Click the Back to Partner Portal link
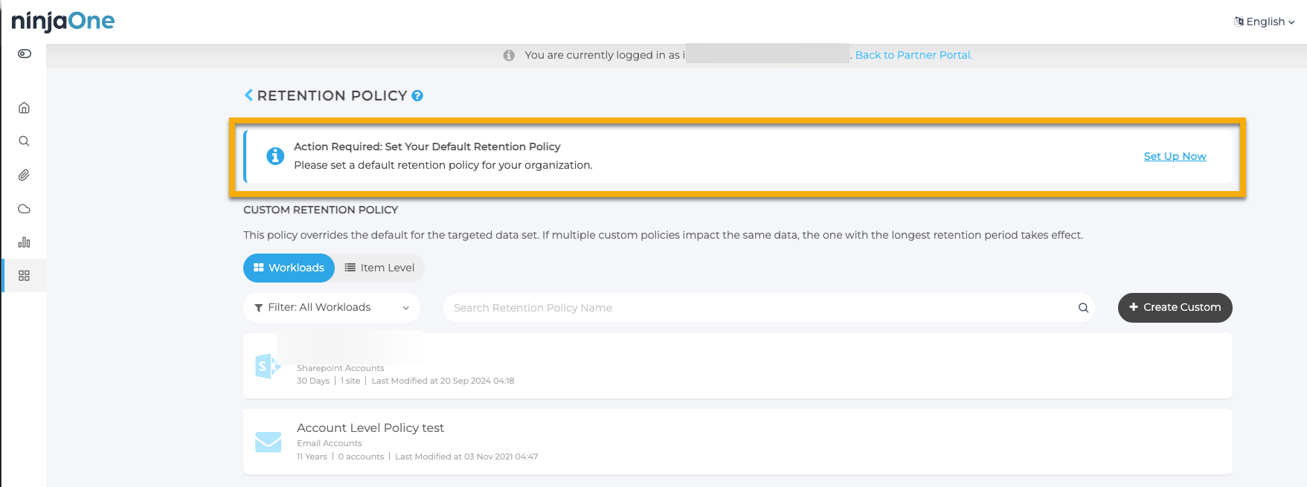This screenshot has width=1307, height=487. coord(913,55)
